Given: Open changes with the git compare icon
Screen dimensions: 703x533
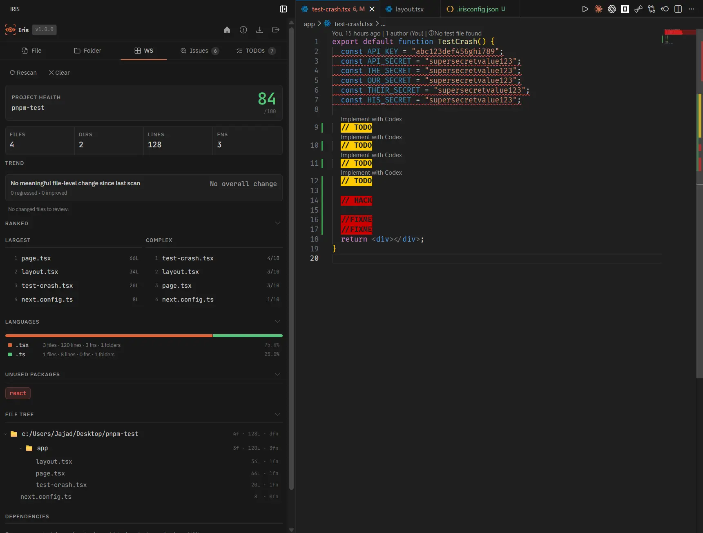Looking at the screenshot, I should (x=652, y=9).
